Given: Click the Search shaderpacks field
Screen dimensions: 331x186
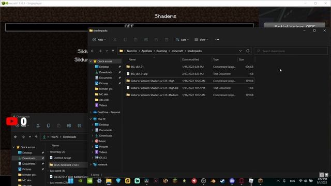Looking at the screenshot, I should 291,51.
